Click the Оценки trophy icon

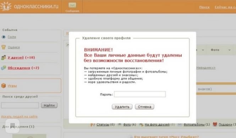pos(4,47)
